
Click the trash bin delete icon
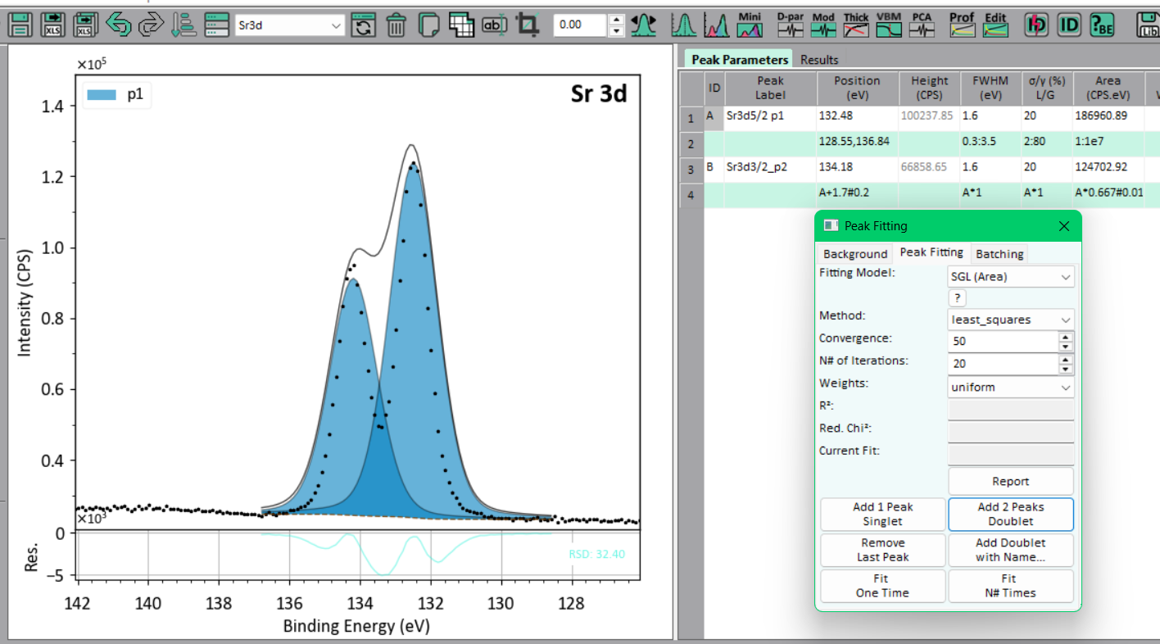396,25
